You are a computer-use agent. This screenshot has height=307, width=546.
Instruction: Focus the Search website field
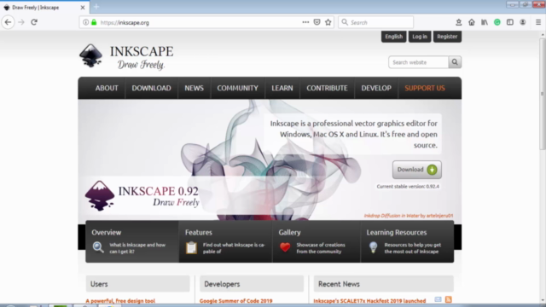[x=419, y=62]
